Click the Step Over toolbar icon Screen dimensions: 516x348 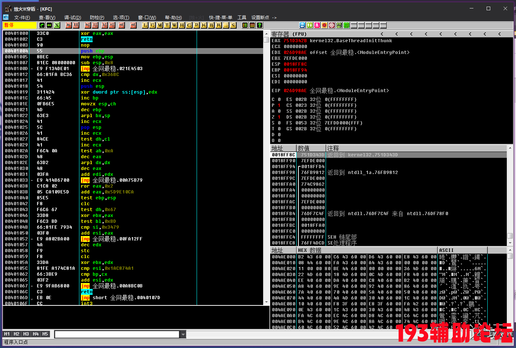coord(95,25)
